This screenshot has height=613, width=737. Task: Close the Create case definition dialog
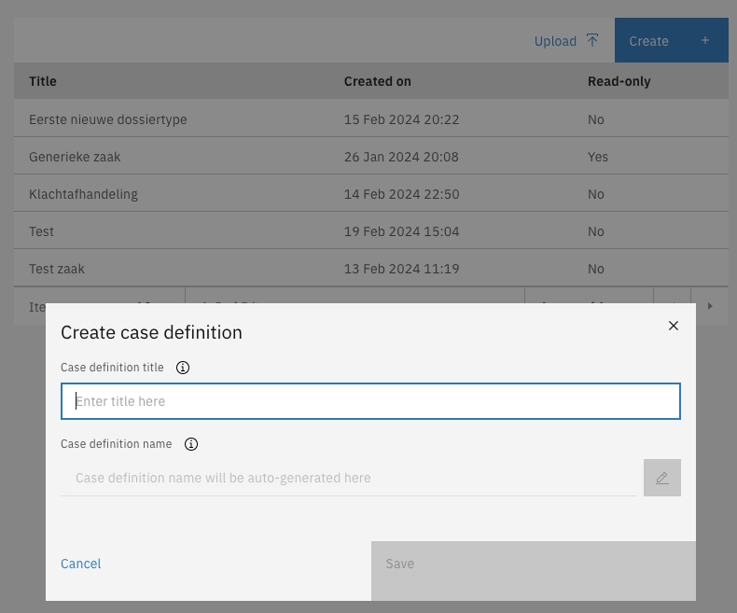[674, 326]
